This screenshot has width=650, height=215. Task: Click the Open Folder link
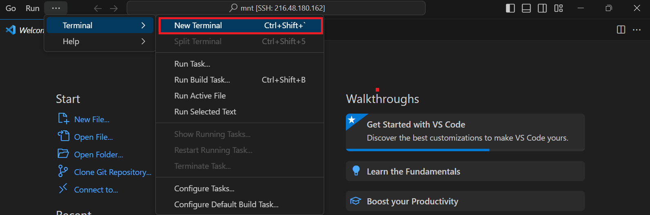(x=98, y=155)
